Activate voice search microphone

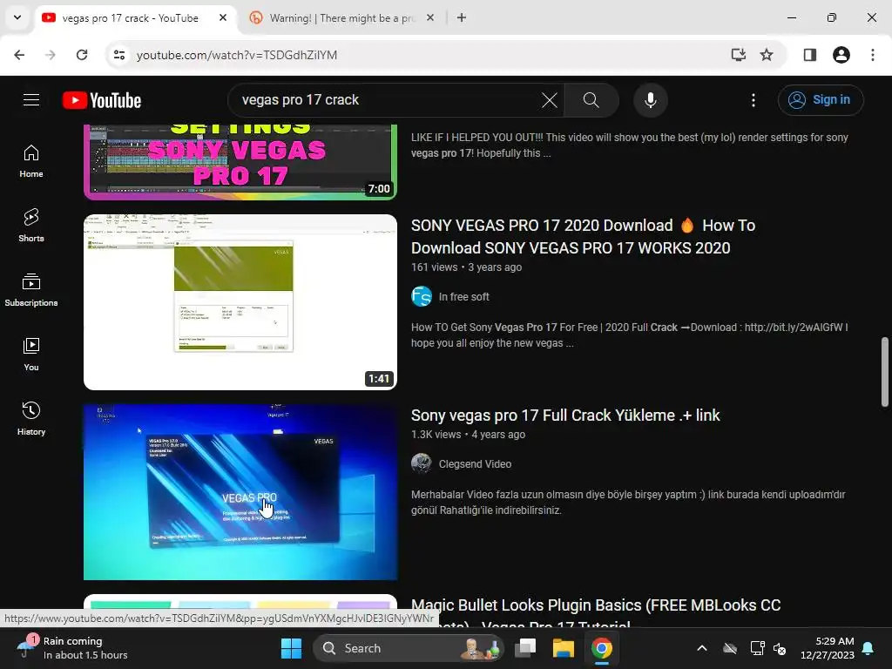coord(650,100)
